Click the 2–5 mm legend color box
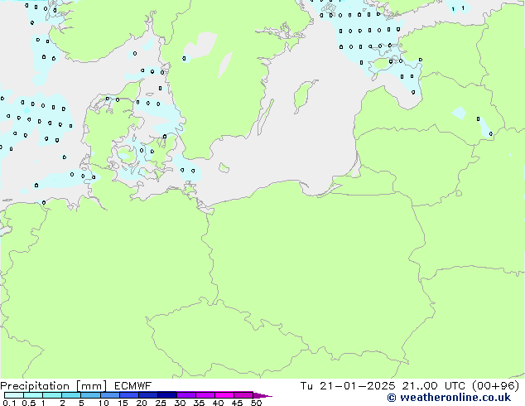Image resolution: width=525 pixels, height=406 pixels. coord(71,395)
